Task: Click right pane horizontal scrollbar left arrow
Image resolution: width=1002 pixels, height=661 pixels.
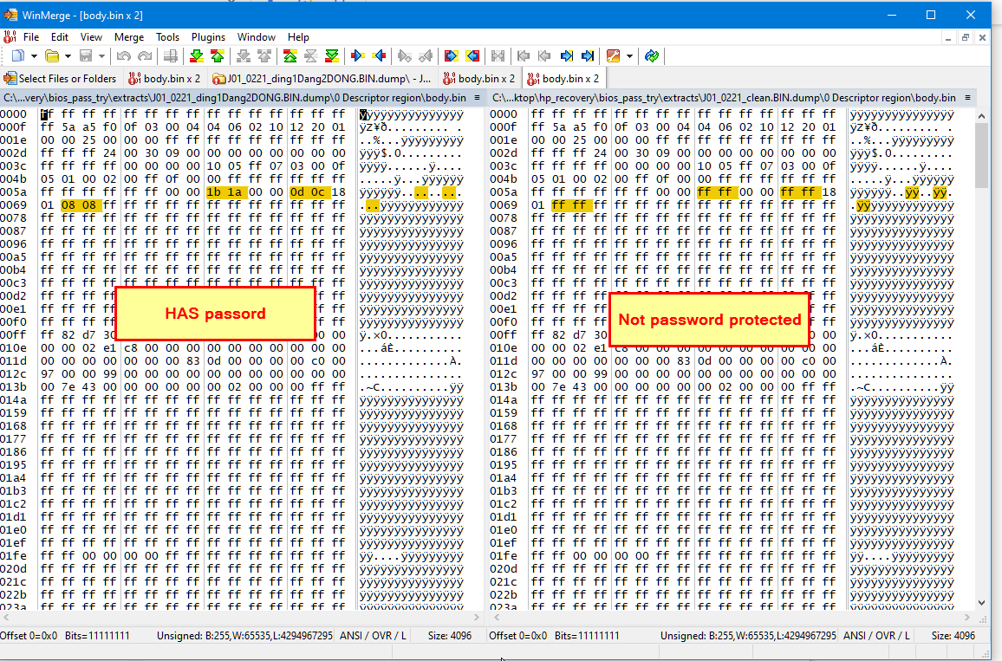Action: tap(497, 618)
